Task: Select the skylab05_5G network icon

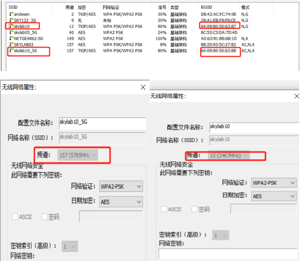Action: point(11,33)
